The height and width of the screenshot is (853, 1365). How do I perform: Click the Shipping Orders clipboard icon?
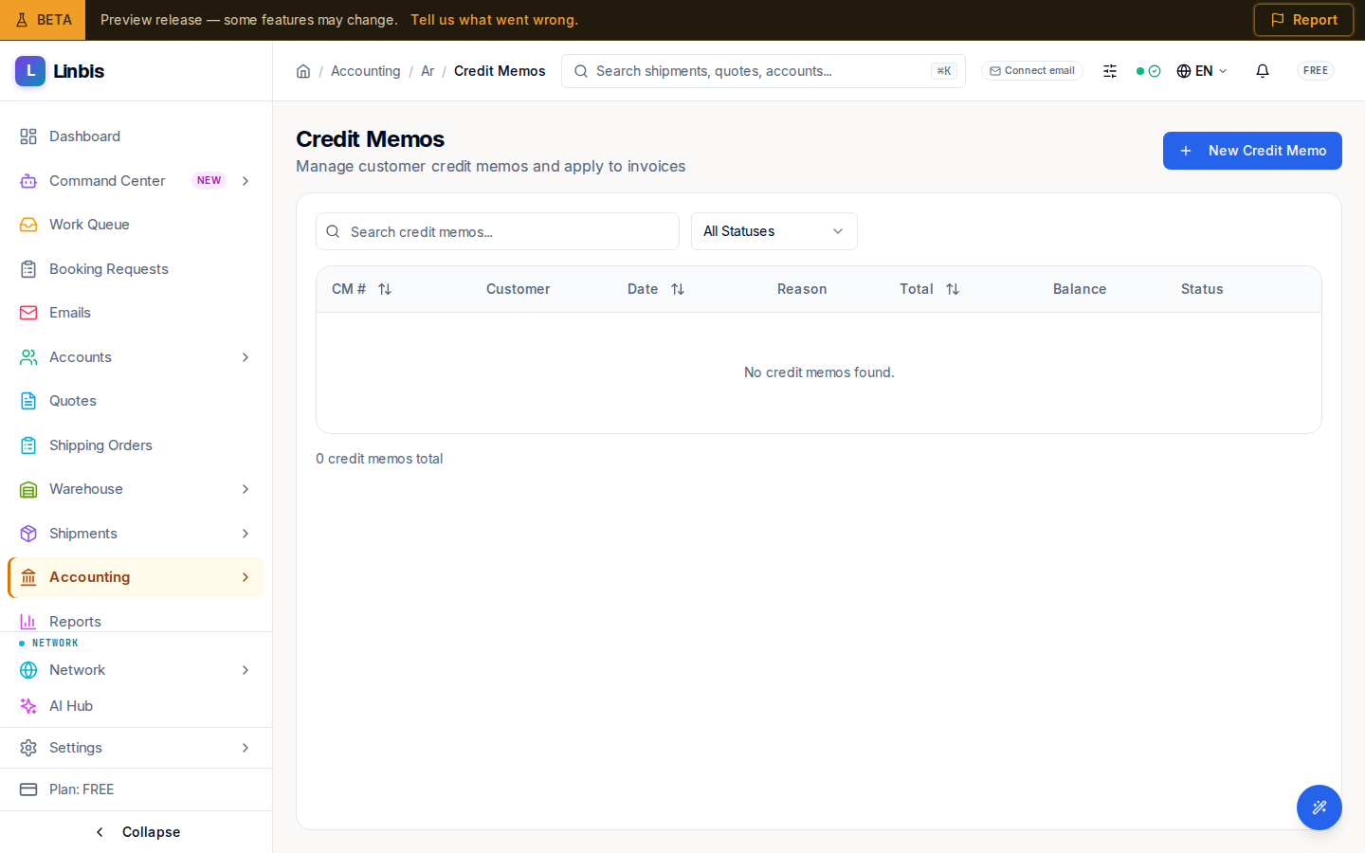tap(28, 445)
